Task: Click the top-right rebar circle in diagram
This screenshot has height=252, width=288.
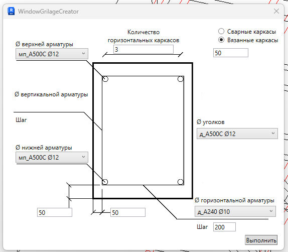Action: [x=181, y=79]
